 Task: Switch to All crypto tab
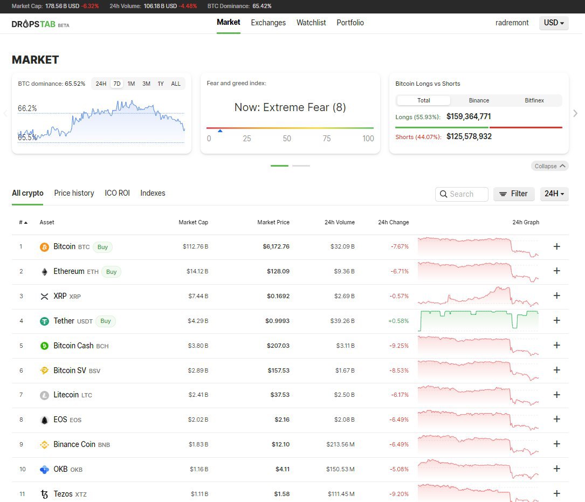click(27, 194)
